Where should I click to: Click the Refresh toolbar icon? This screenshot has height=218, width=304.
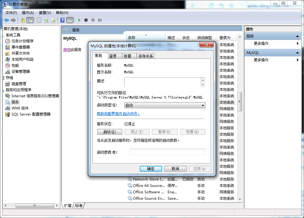(x=46, y=20)
